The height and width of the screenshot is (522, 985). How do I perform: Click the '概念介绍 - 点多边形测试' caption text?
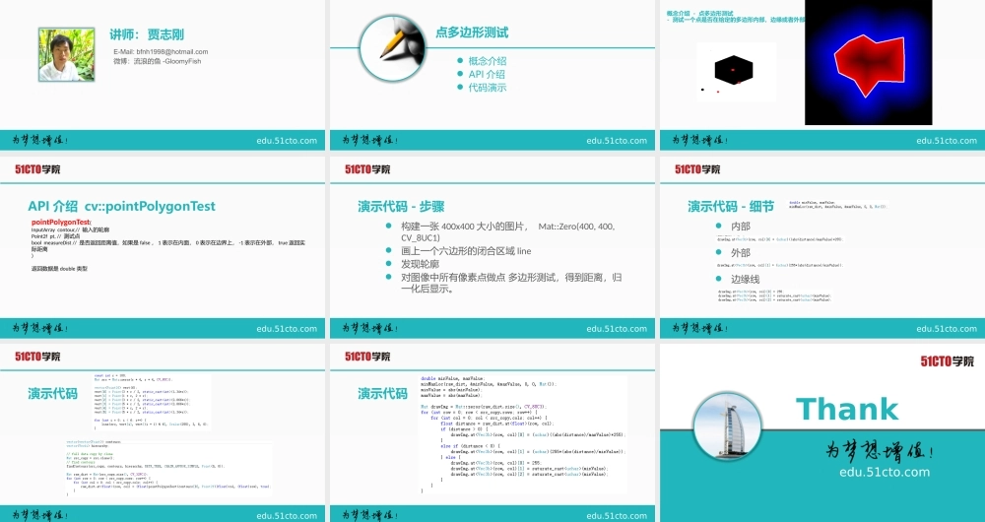(699, 13)
